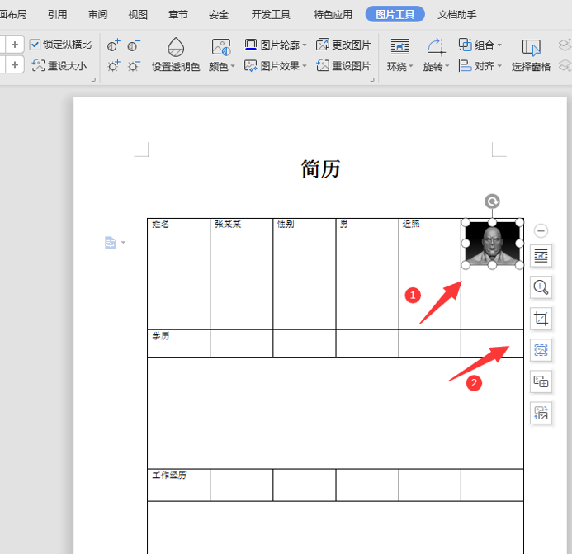Expand arrow beside margin page icon
The height and width of the screenshot is (554, 572).
tap(123, 243)
